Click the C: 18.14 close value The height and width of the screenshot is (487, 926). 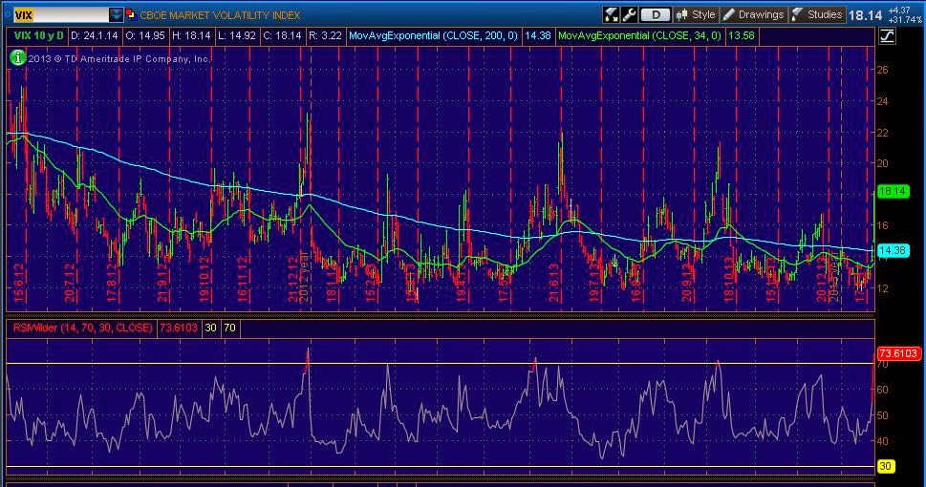click(283, 35)
